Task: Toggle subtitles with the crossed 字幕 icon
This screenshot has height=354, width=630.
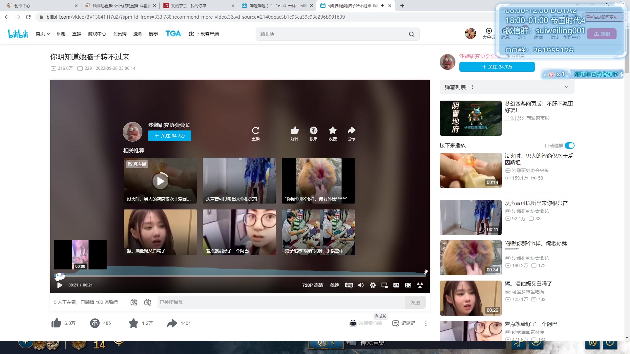Action: (349, 285)
